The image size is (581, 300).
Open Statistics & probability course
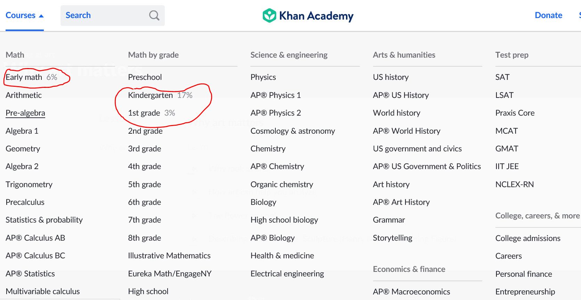[x=44, y=220]
